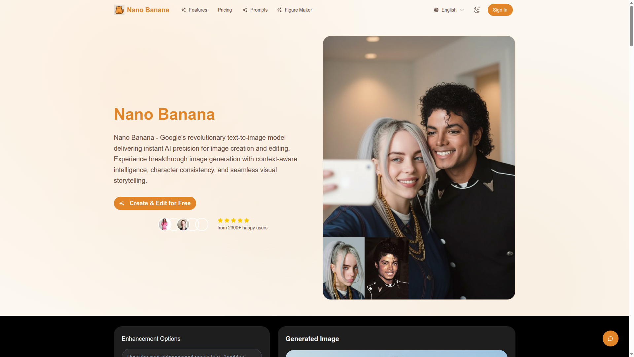
Task: Click the globe language icon
Action: (436, 10)
